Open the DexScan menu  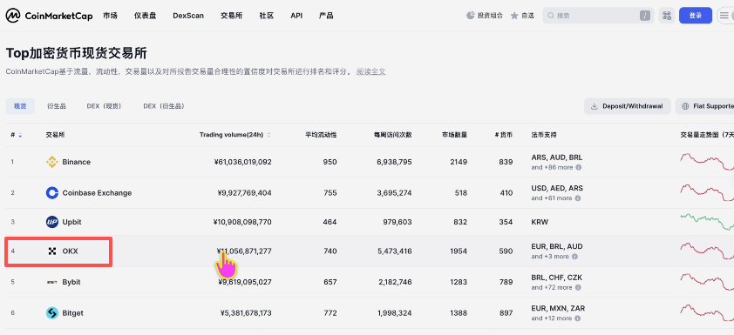(188, 16)
